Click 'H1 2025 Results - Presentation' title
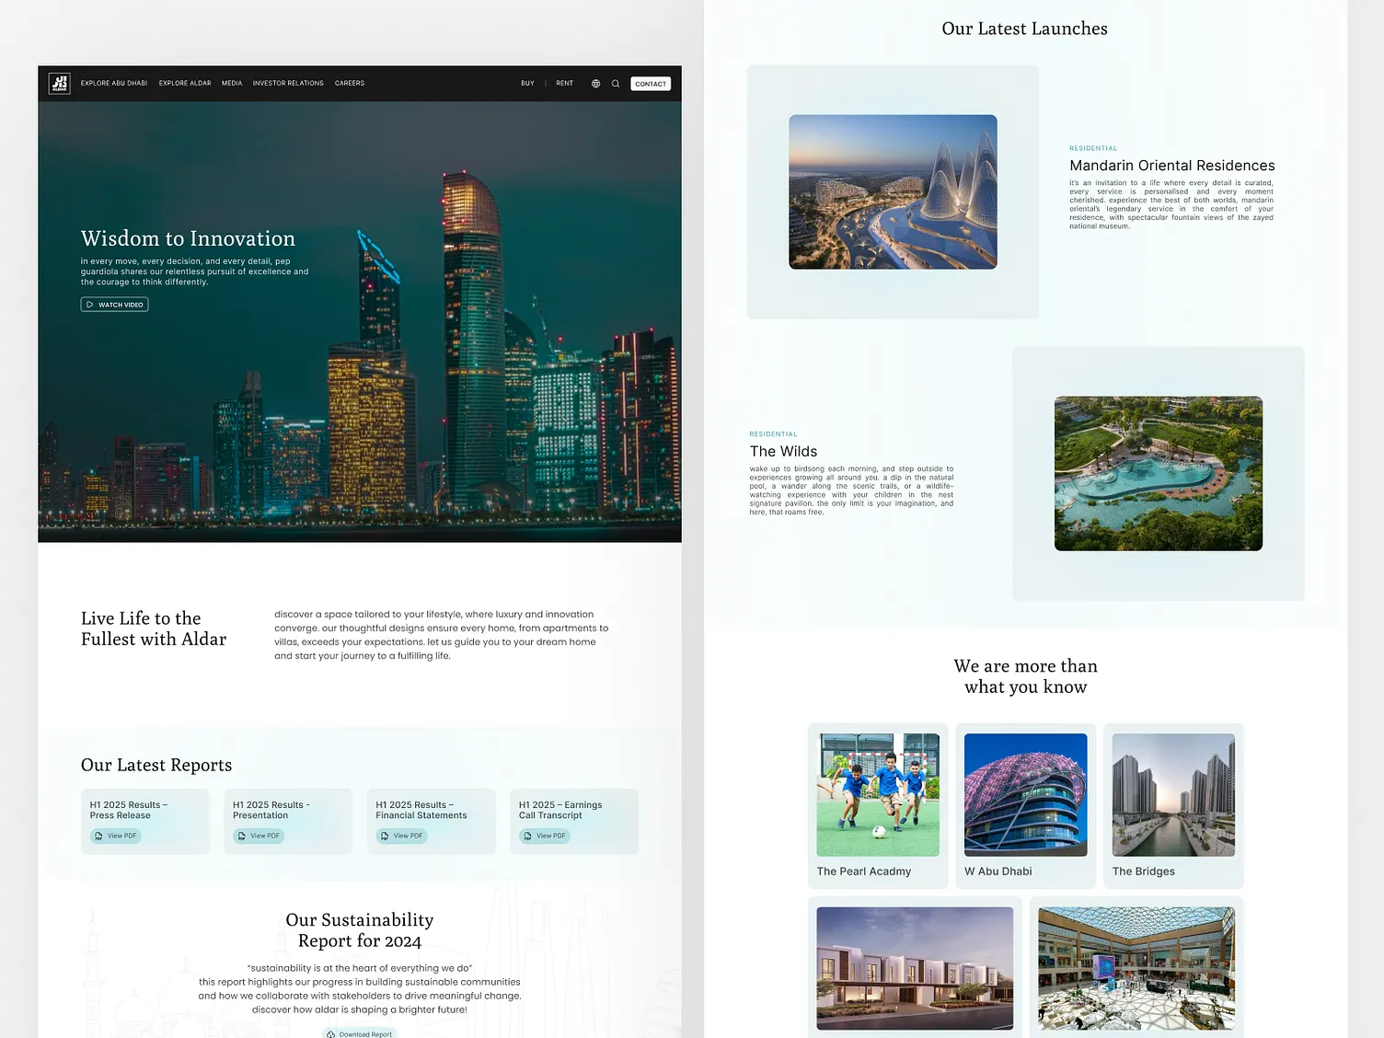The width and height of the screenshot is (1384, 1038). coord(271,810)
